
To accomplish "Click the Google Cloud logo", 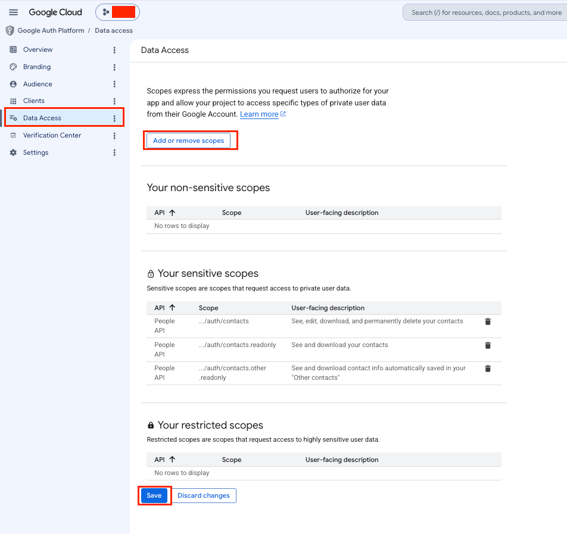I will [x=55, y=13].
